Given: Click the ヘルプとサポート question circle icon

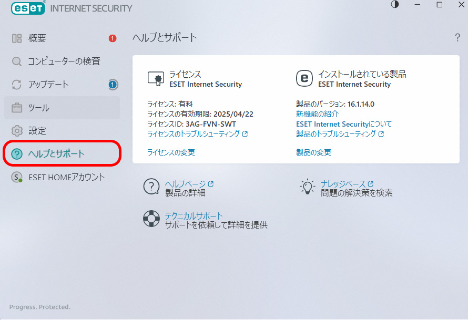Looking at the screenshot, I should [x=17, y=154].
